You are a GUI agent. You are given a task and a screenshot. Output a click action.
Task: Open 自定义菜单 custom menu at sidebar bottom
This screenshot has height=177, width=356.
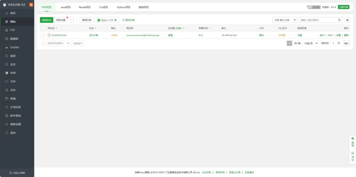tap(17, 173)
